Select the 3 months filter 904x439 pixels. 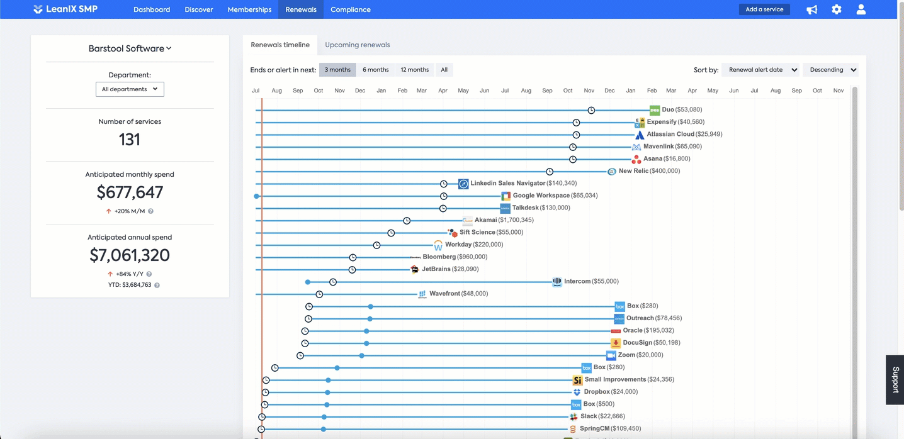click(x=337, y=70)
